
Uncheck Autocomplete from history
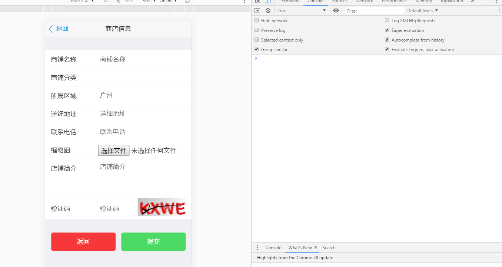tap(387, 40)
